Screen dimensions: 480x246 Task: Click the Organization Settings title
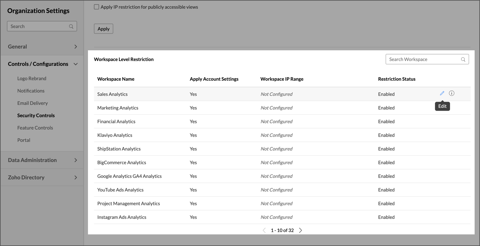[38, 11]
